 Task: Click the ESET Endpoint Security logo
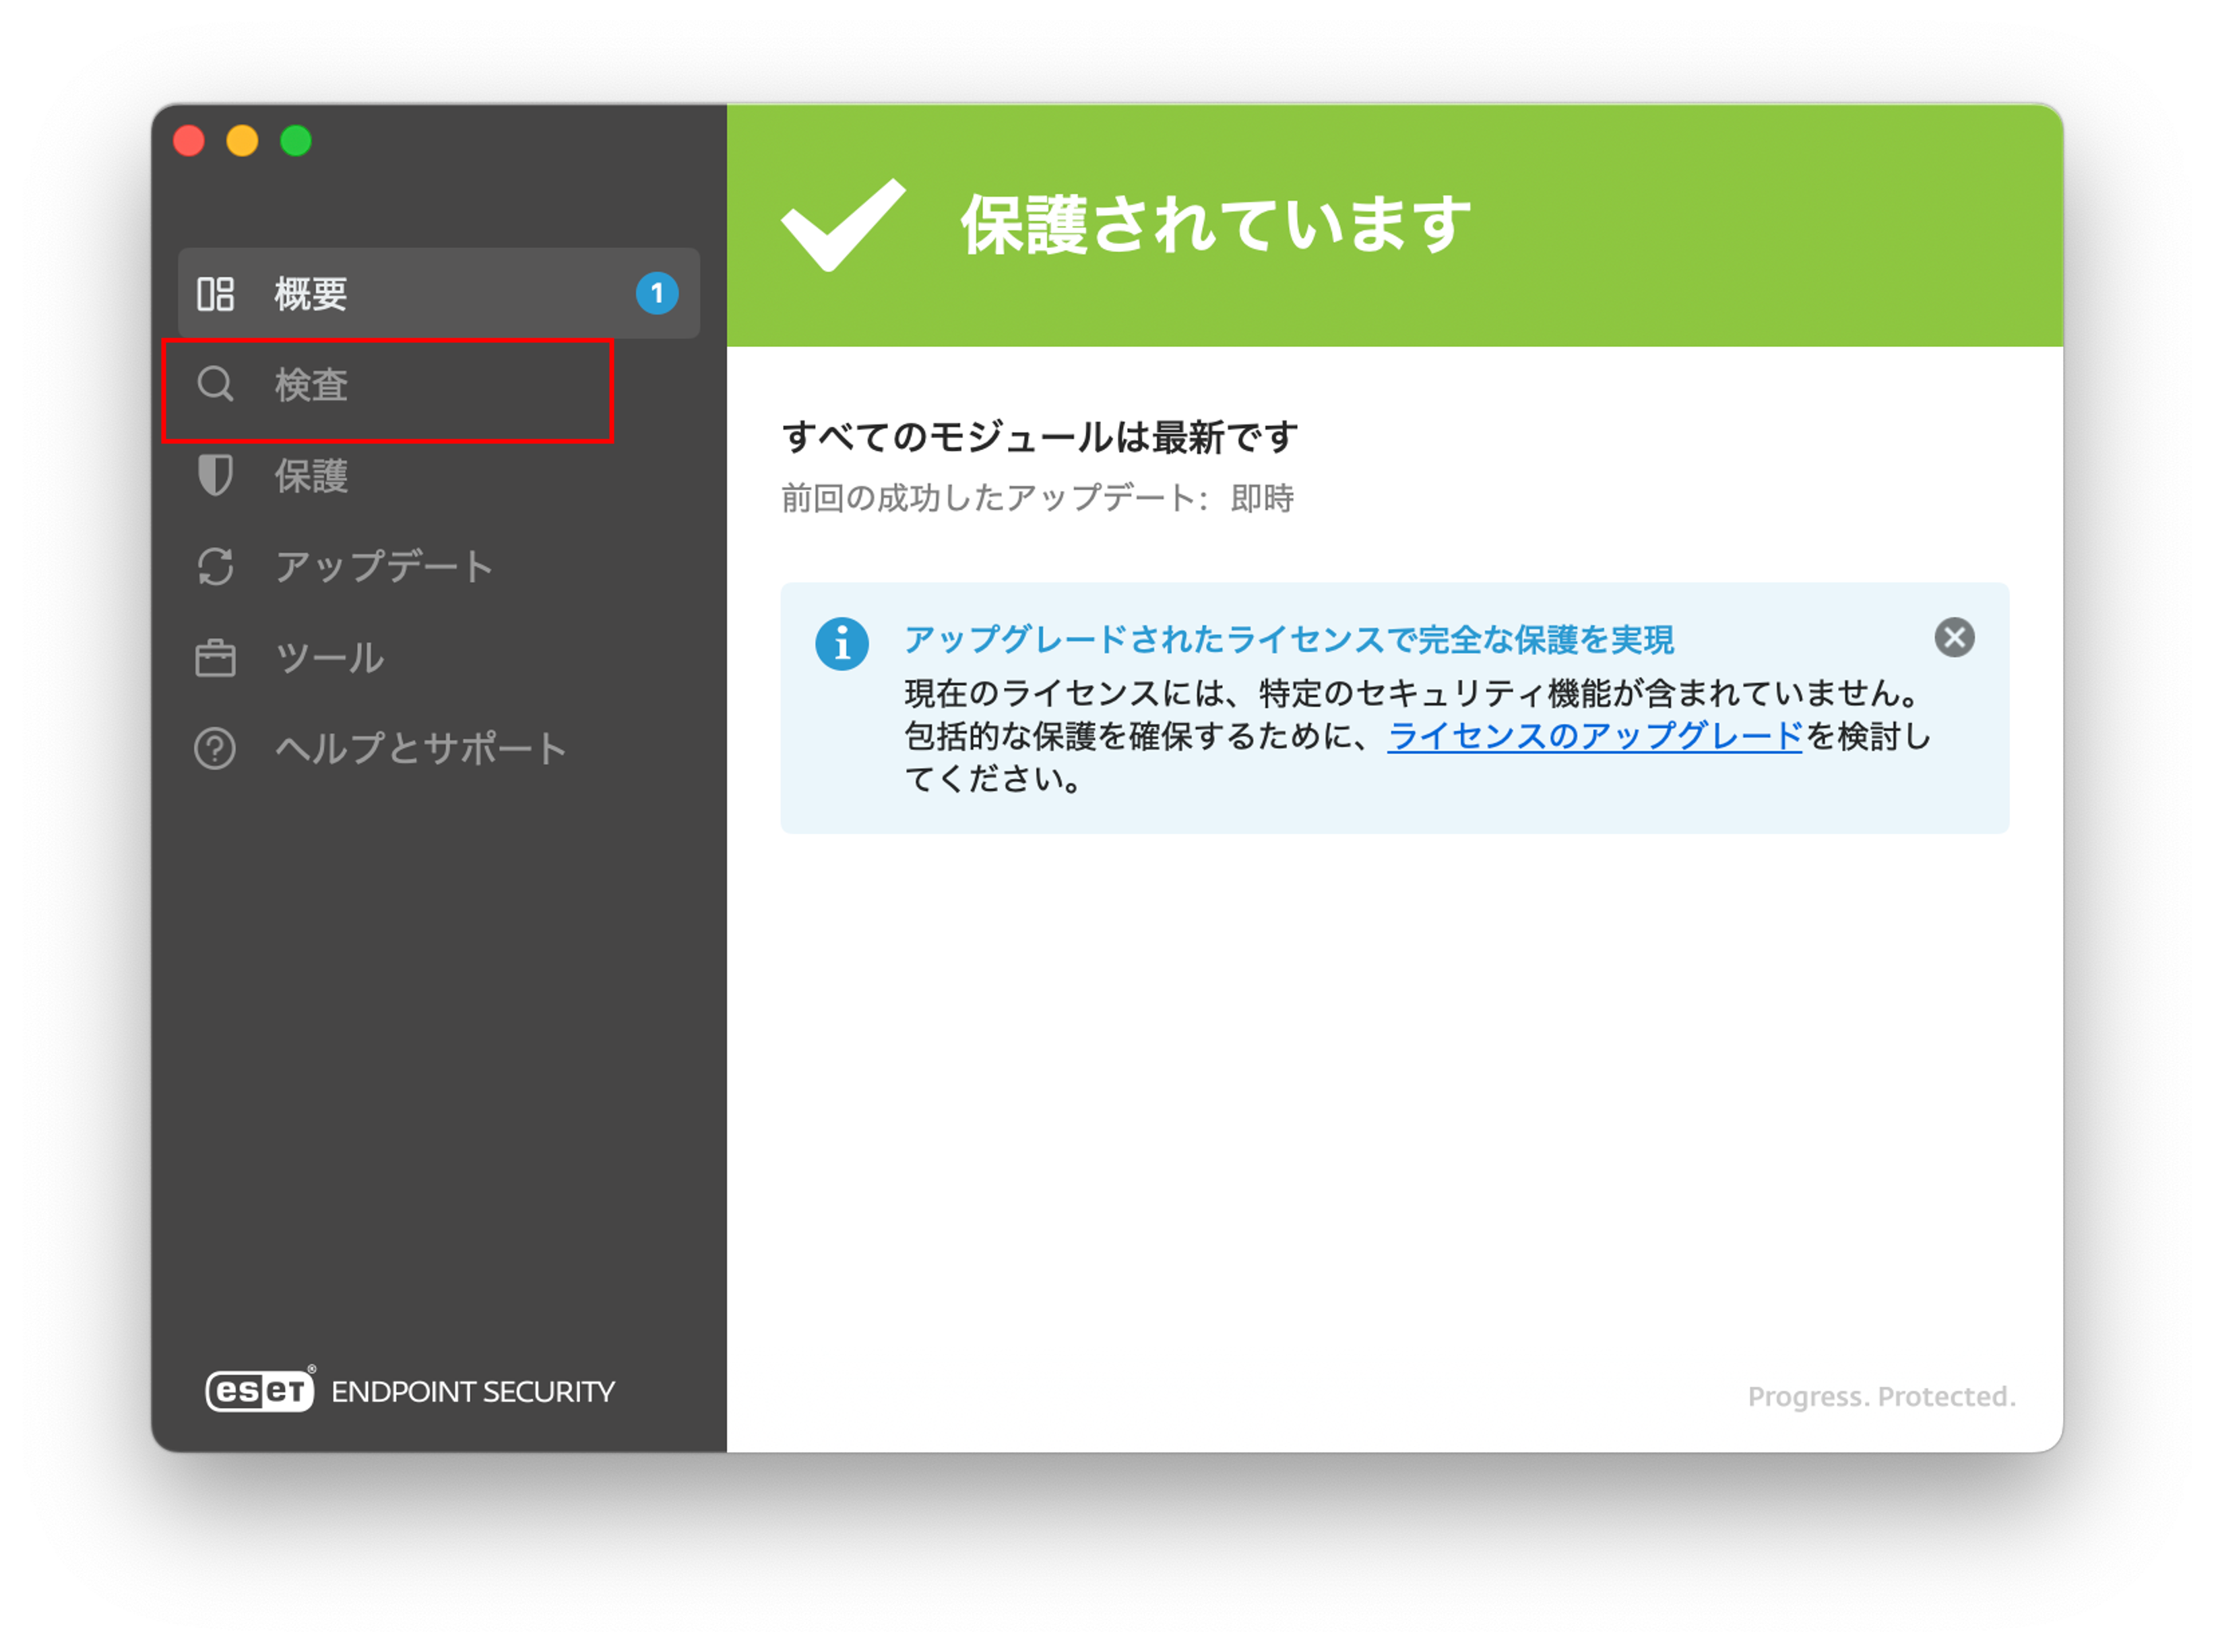coord(410,1390)
